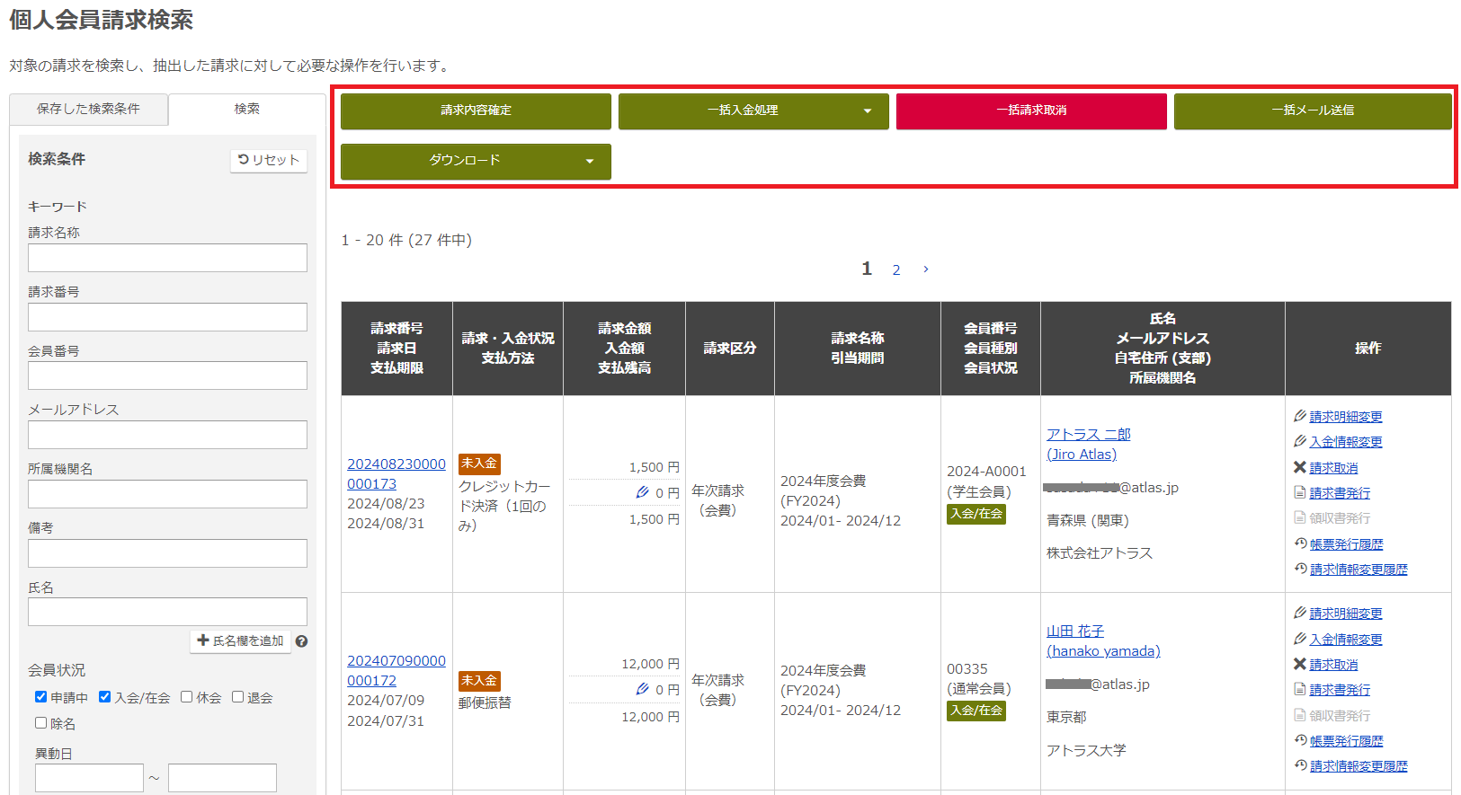1461x795 pixels.
Task: Focus 備考 input field
Action: click(x=167, y=553)
